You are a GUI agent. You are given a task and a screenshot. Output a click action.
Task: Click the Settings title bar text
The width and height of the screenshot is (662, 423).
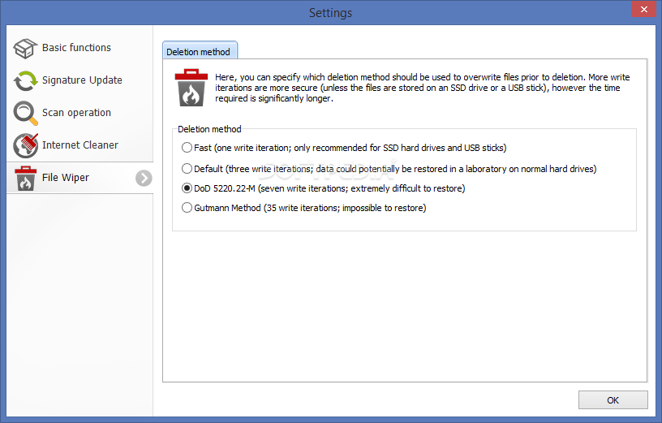pyautogui.click(x=330, y=13)
